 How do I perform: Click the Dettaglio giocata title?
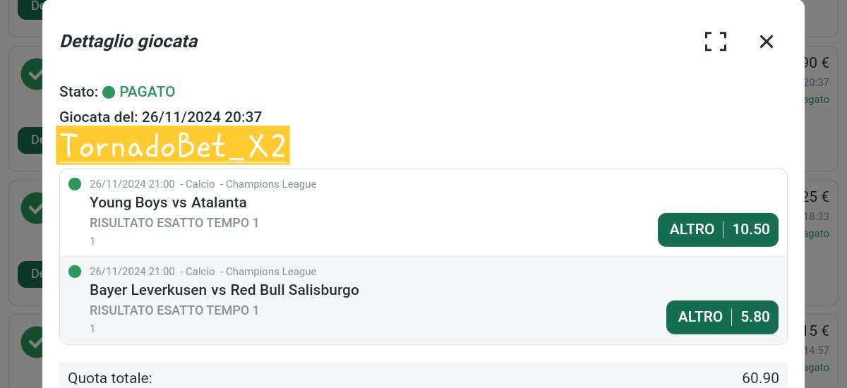[x=128, y=42]
